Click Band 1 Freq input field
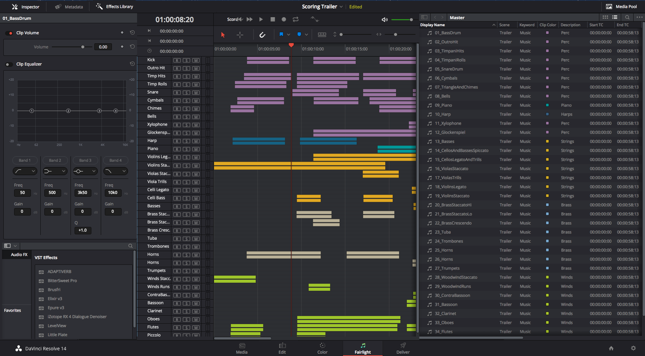 (x=23, y=193)
